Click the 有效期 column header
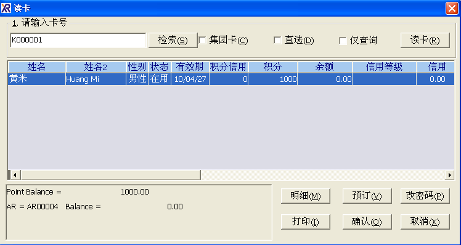This screenshot has width=461, height=245. tap(190, 67)
